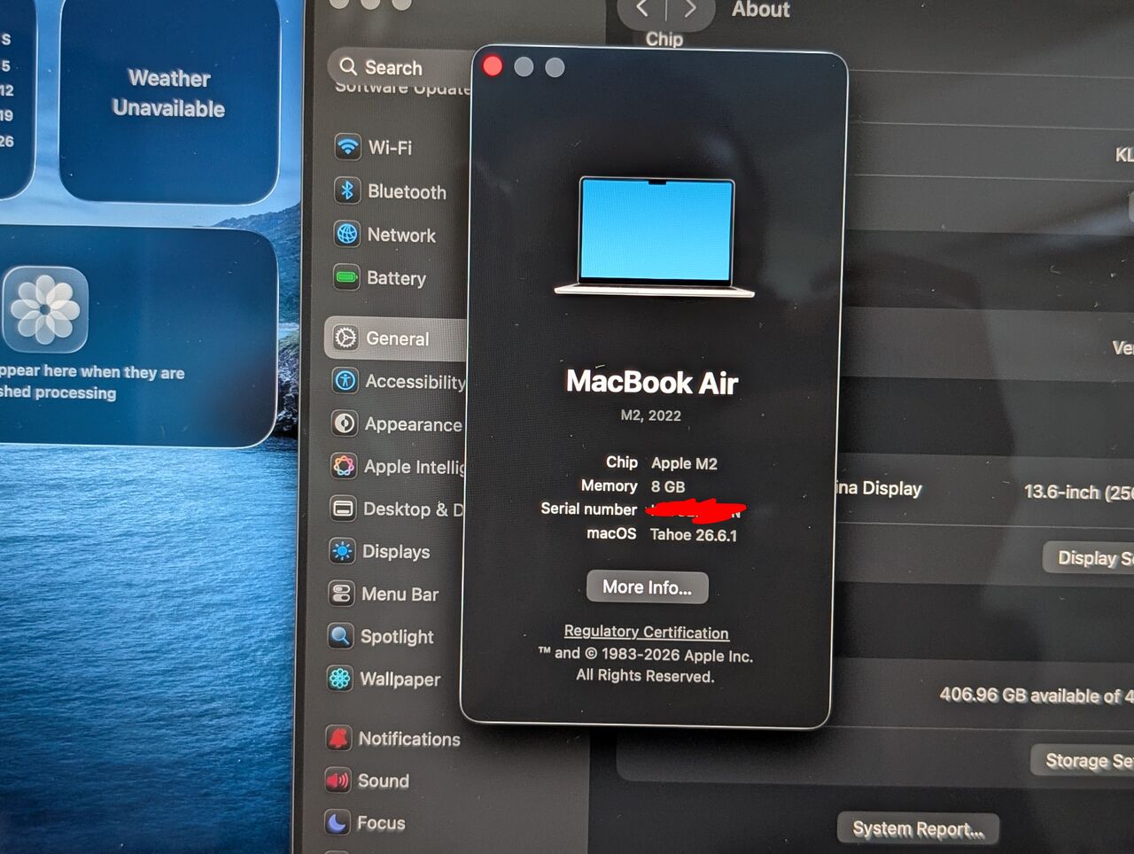Select the Battery icon in sidebar
1134x854 pixels.
[x=346, y=277]
